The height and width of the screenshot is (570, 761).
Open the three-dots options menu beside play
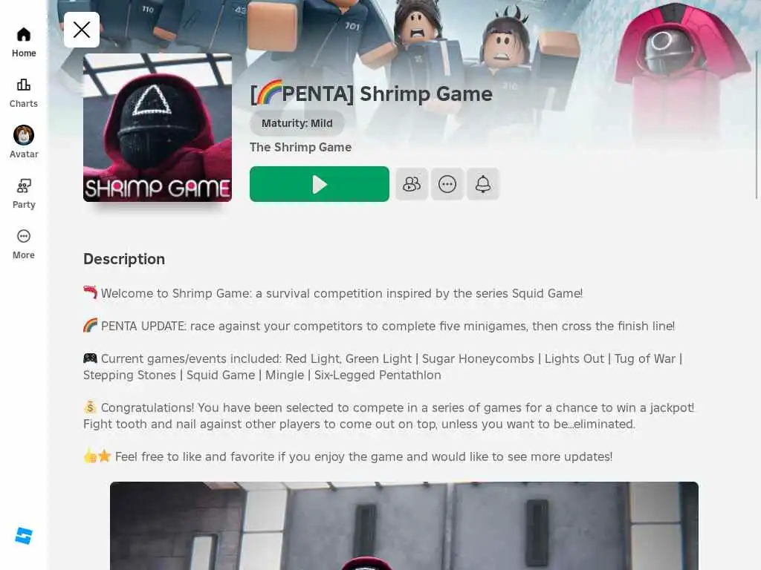click(x=447, y=184)
